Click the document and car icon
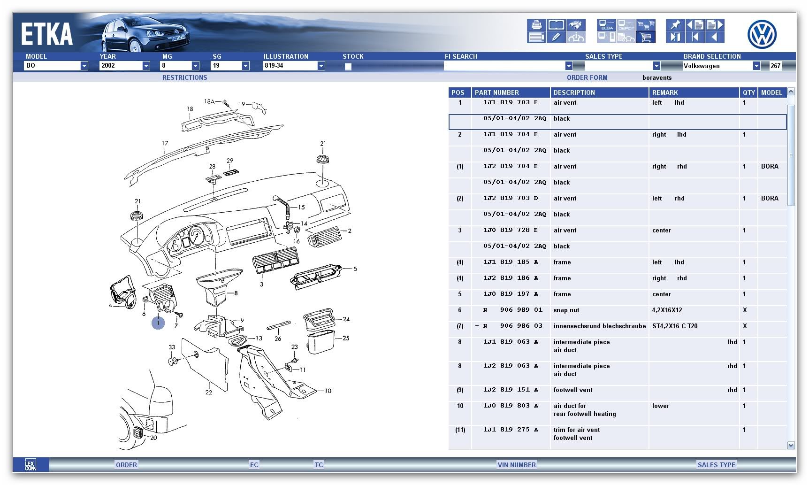Image resolution: width=809 pixels, height=485 pixels. [626, 37]
